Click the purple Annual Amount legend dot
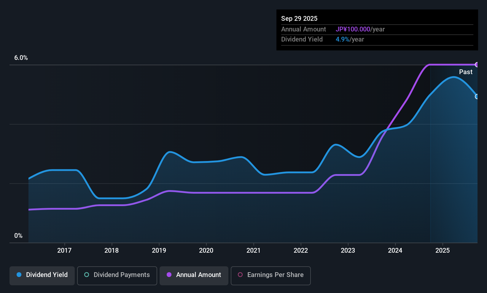This screenshot has width=487, height=293. pyautogui.click(x=169, y=275)
